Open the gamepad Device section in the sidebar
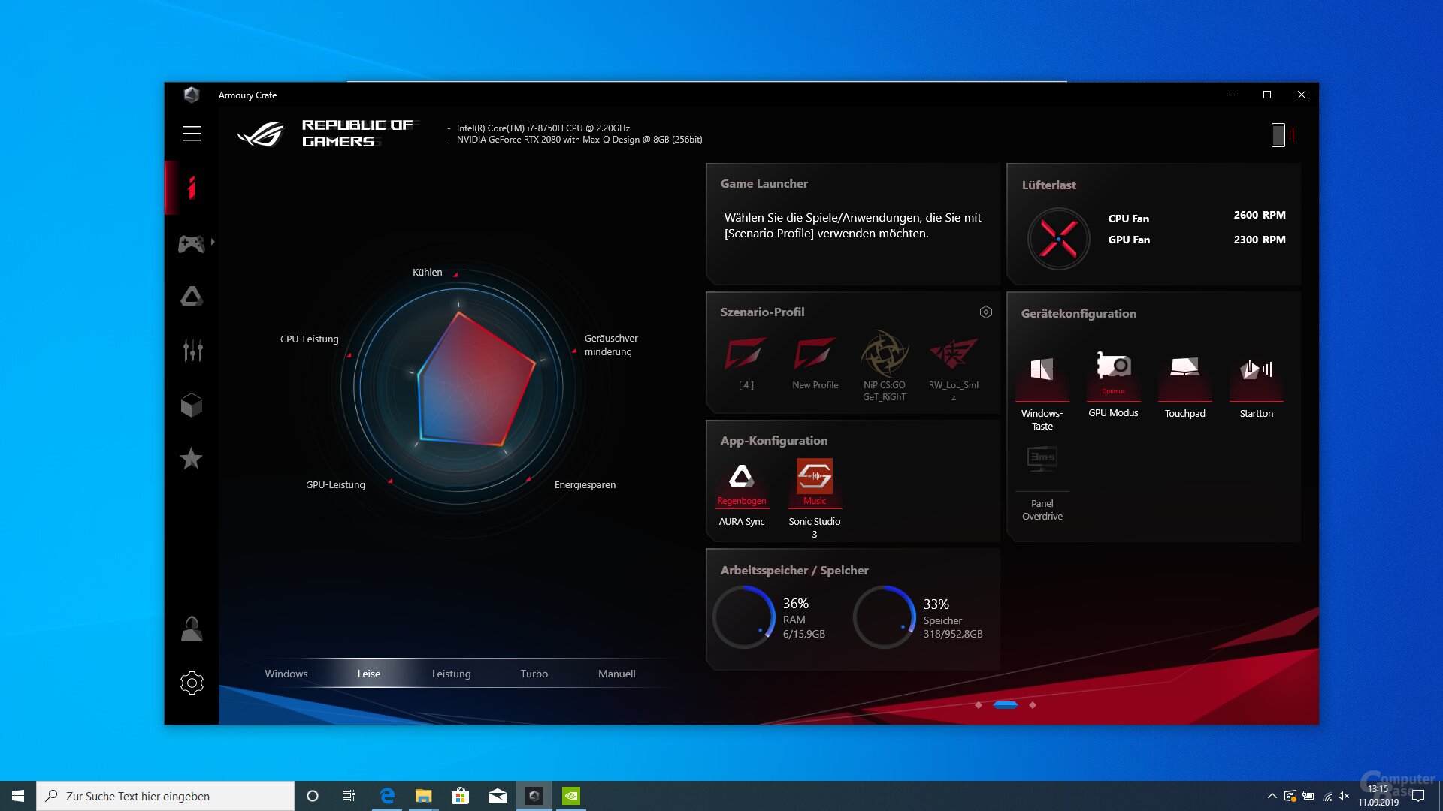The width and height of the screenshot is (1443, 811). tap(191, 243)
